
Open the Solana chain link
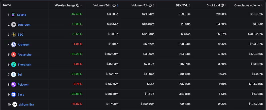point(21,15)
